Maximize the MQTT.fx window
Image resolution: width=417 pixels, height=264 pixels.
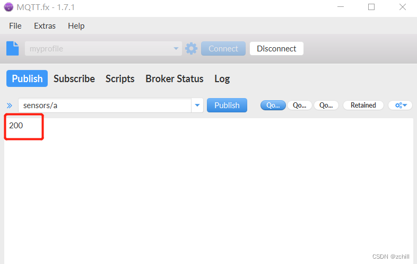pos(371,7)
